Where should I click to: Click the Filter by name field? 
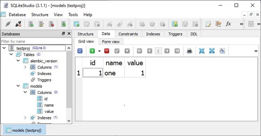coord(36,41)
